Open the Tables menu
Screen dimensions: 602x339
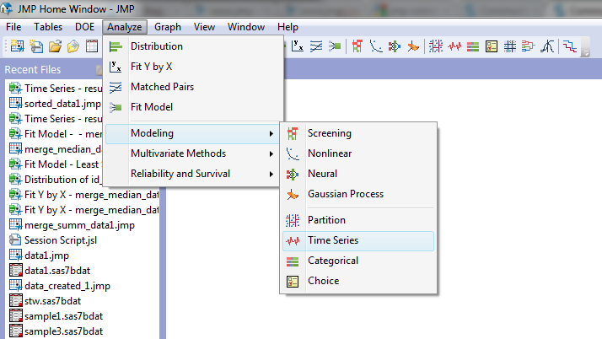48,27
